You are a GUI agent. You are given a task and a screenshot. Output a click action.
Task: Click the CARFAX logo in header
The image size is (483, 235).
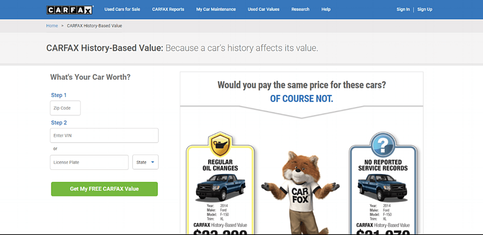(x=70, y=10)
